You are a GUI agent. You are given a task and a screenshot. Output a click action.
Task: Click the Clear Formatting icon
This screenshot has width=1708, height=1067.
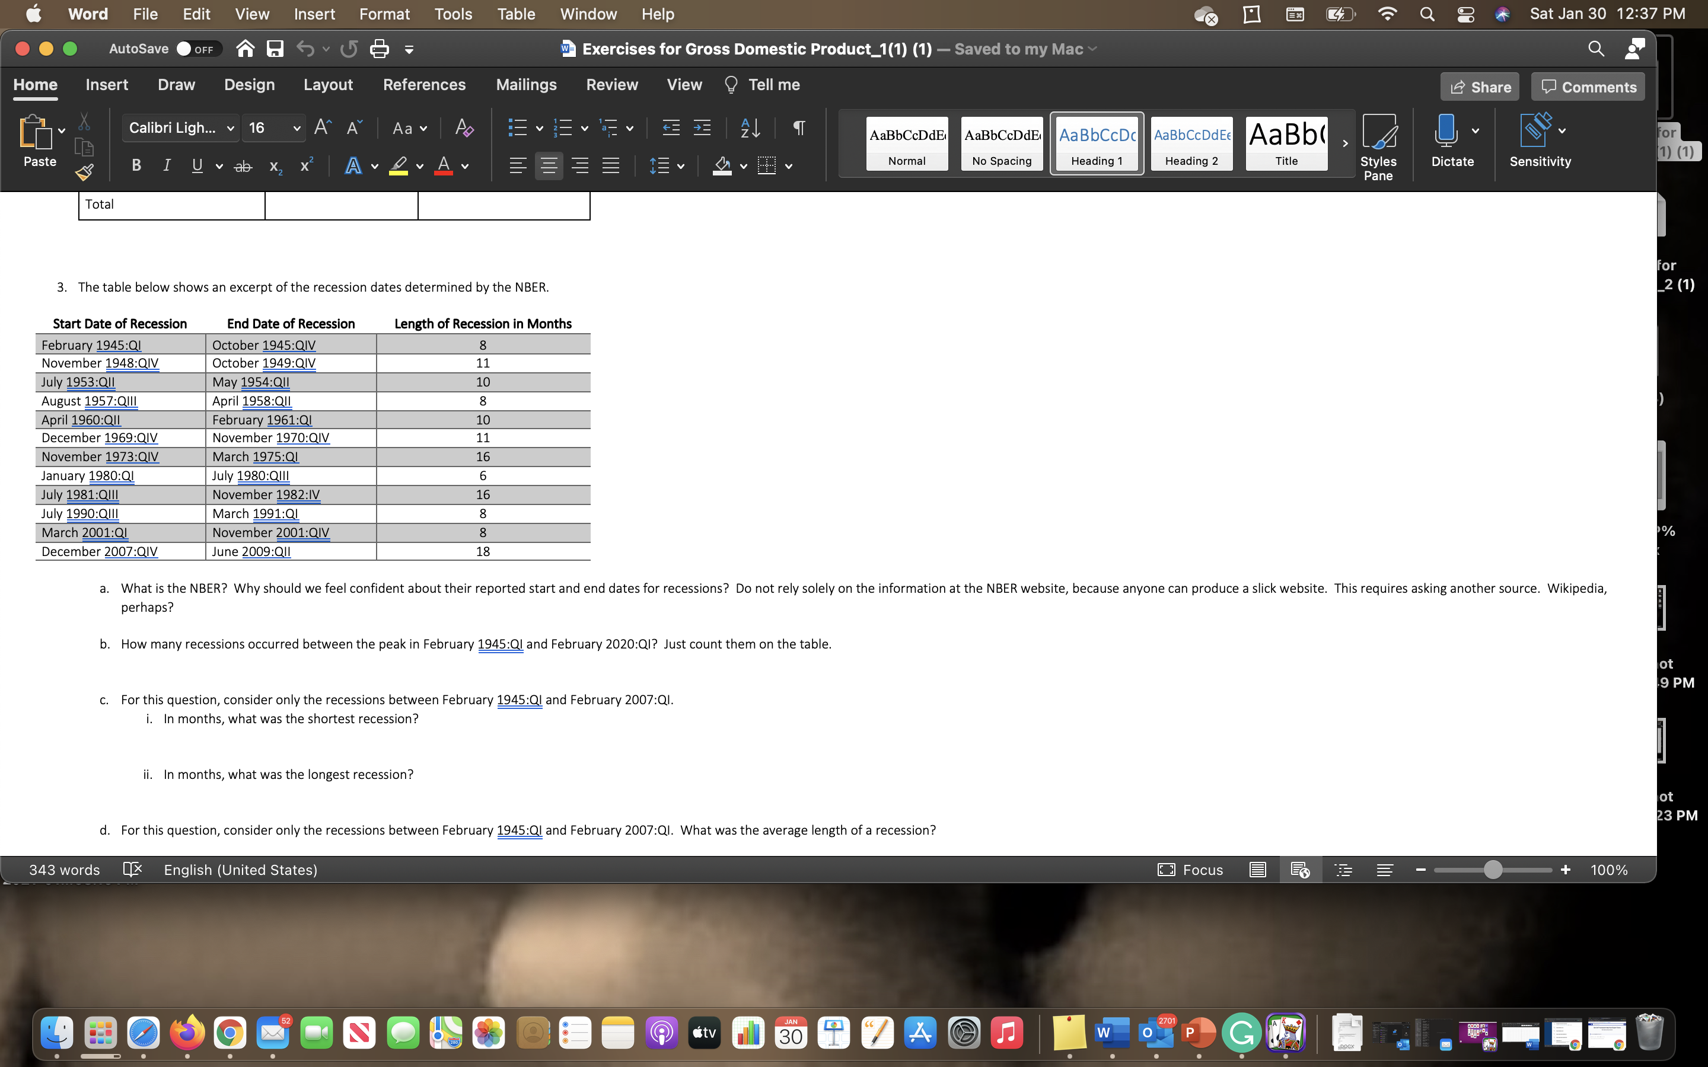tap(464, 127)
